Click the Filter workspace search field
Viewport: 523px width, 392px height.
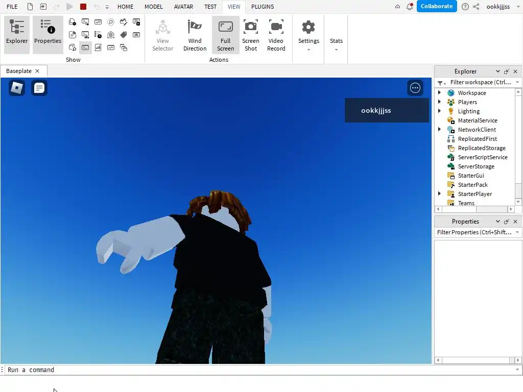(x=480, y=82)
